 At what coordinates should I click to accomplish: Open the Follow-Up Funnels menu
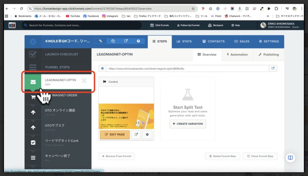[x=189, y=25]
